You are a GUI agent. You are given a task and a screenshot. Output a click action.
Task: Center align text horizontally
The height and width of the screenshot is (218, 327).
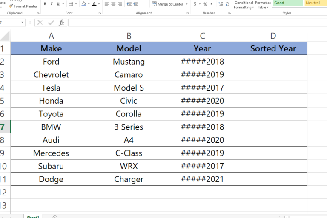[113, 4]
